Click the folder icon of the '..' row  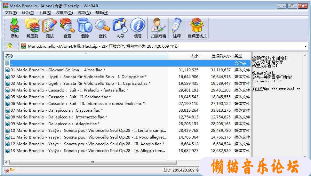tap(7, 63)
